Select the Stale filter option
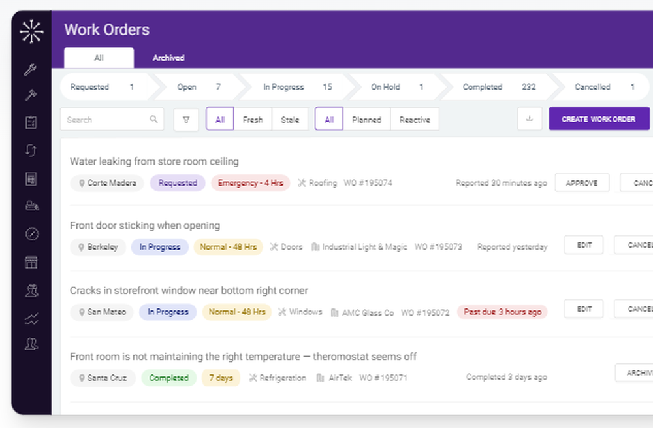This screenshot has width=653, height=428. pyautogui.click(x=289, y=119)
